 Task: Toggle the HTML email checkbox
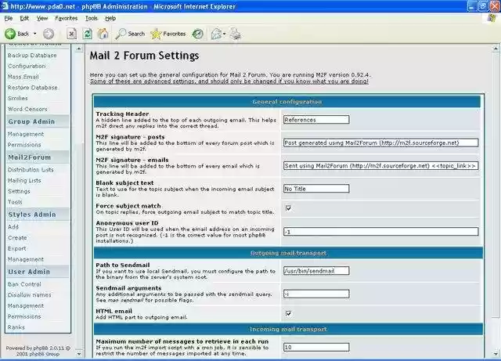pos(289,314)
